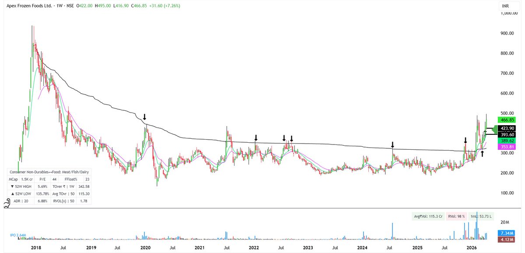This screenshot has height=253, width=525.
Task: Click the 2025 label on time axis
Action: [416, 249]
